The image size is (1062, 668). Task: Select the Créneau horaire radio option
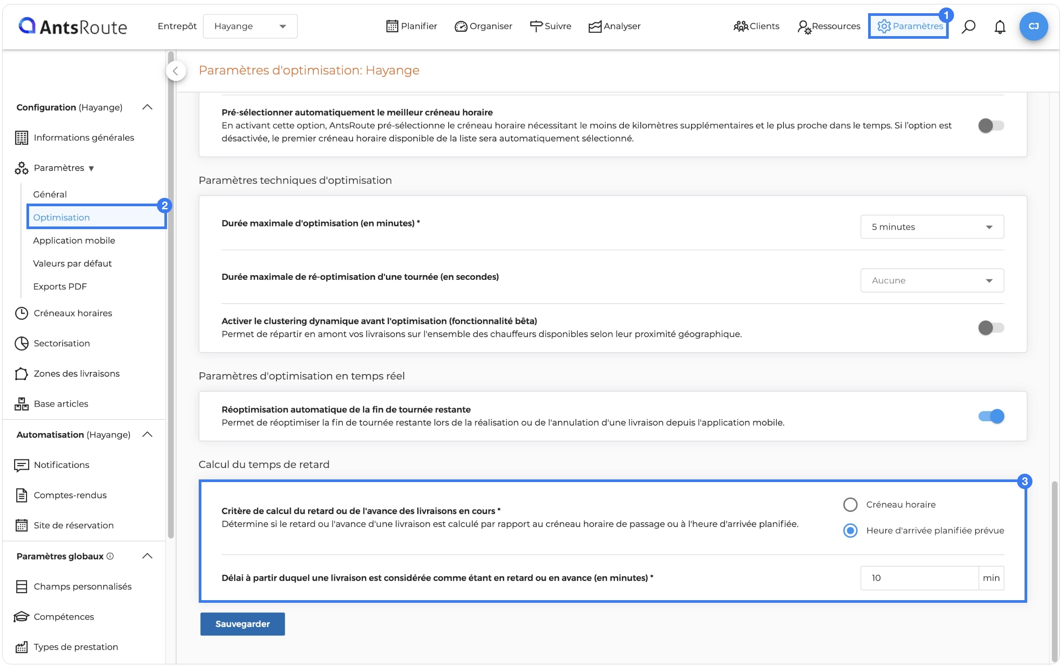tap(850, 505)
